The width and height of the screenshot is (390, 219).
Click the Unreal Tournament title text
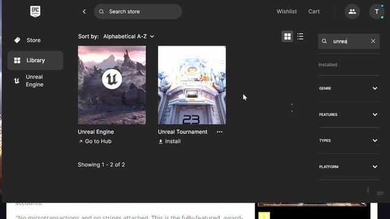183,132
